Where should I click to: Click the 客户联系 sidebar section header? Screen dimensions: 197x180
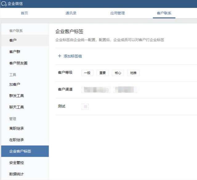16,31
